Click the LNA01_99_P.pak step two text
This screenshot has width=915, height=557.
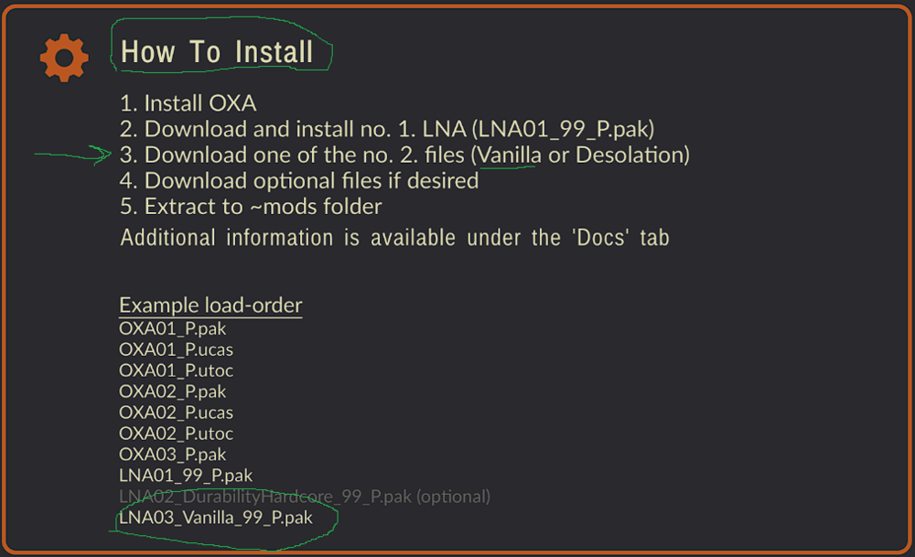click(x=562, y=130)
